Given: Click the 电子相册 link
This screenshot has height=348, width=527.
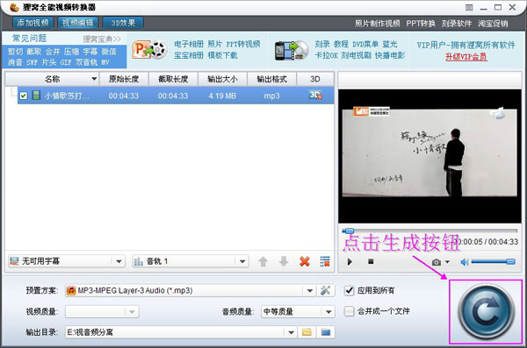Looking at the screenshot, I should 189,44.
